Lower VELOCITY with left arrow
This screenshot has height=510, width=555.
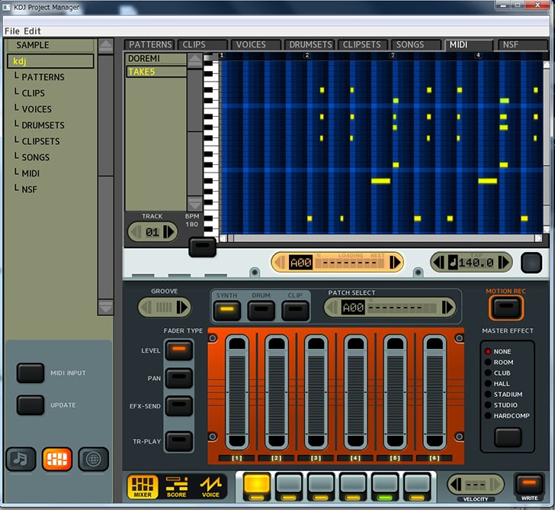click(x=456, y=485)
